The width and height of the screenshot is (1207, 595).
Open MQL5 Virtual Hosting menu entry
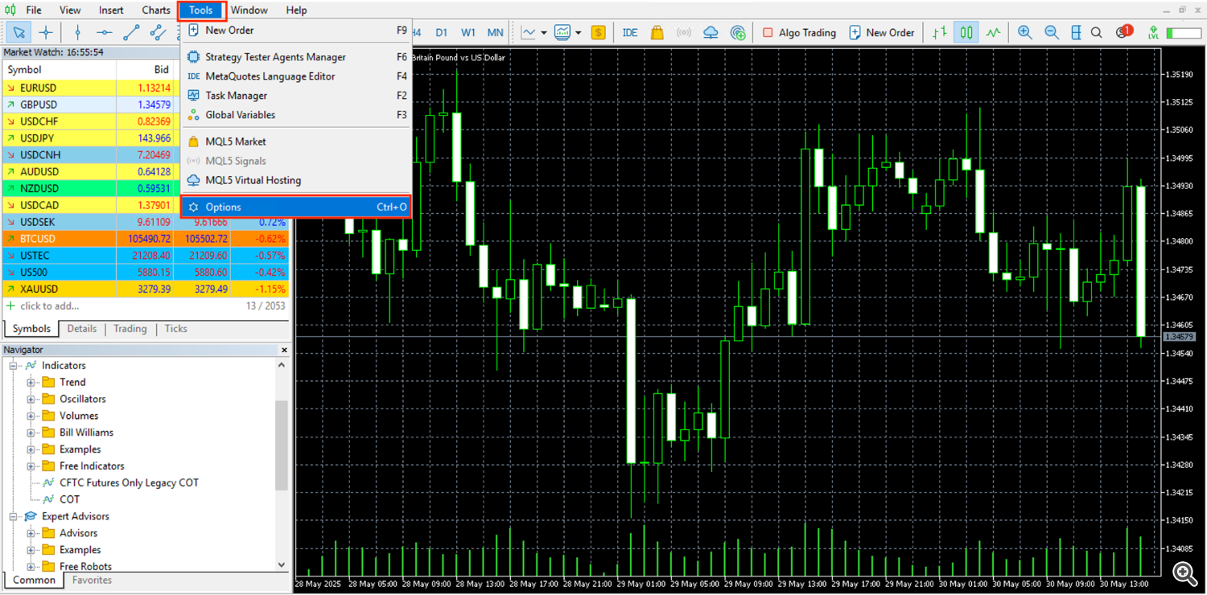point(297,180)
